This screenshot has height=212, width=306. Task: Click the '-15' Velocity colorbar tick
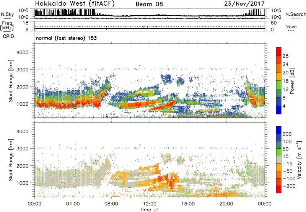[x=288, y=164]
